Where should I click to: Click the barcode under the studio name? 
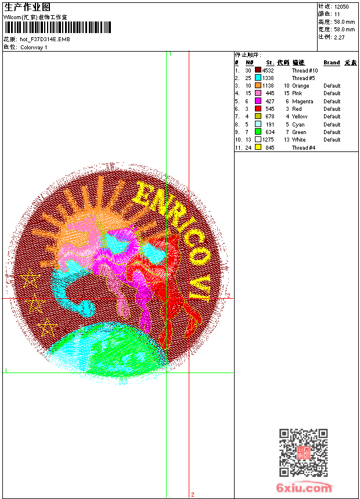[x=57, y=27]
